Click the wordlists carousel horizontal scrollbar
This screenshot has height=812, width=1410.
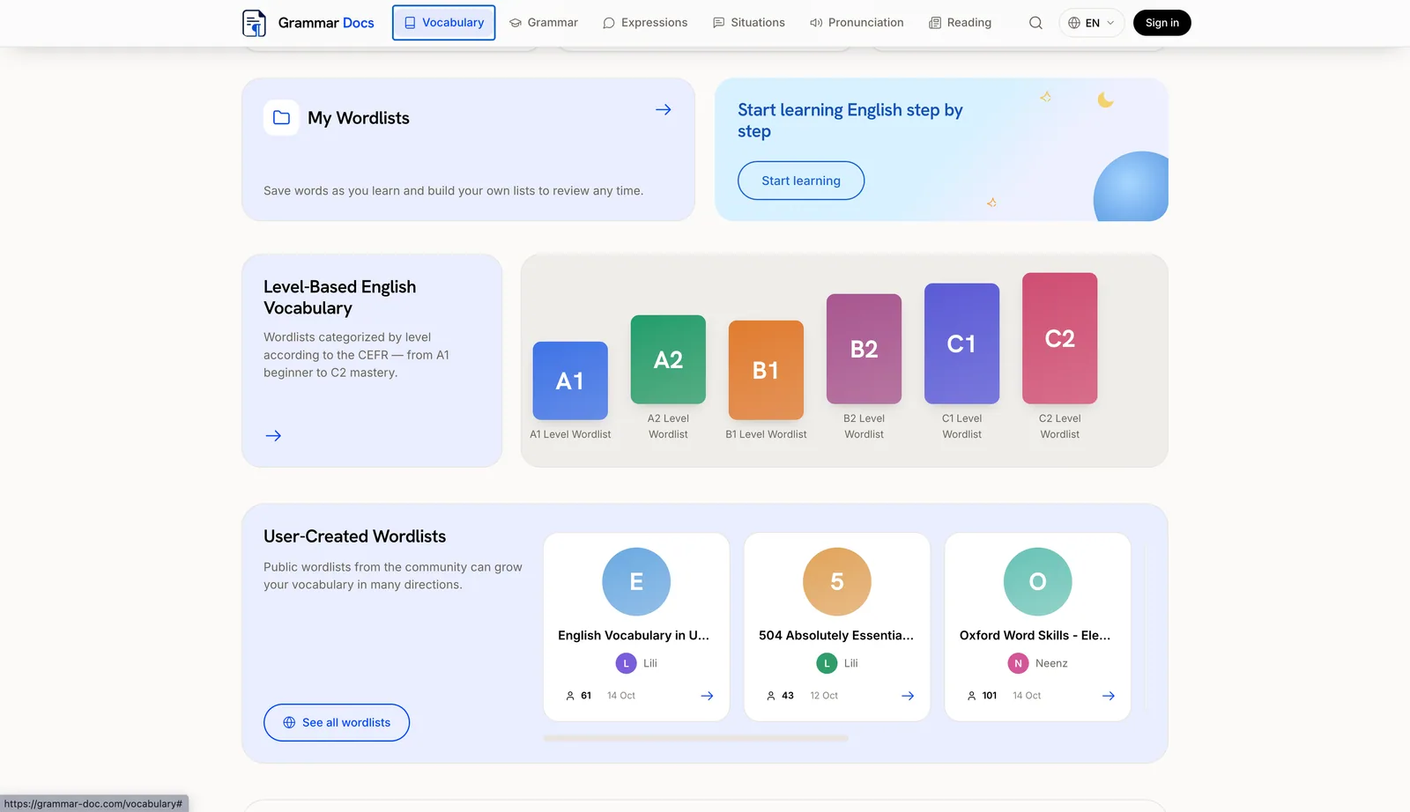[696, 738]
